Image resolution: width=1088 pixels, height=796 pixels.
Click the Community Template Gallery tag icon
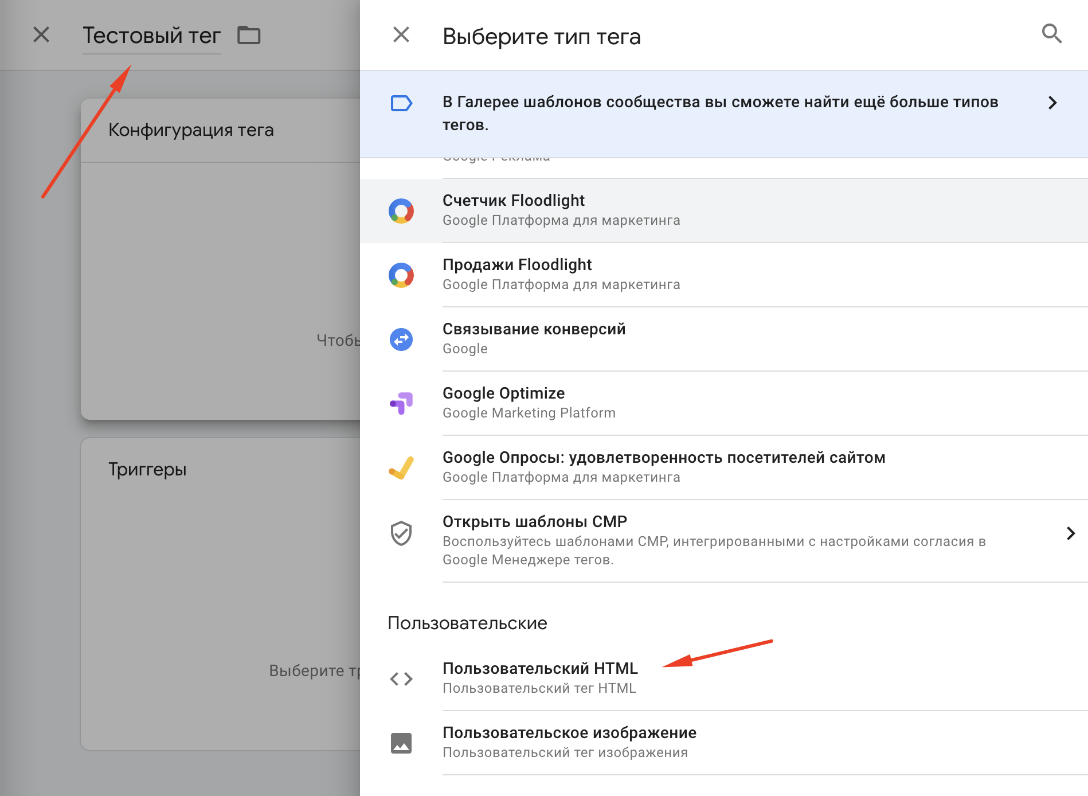pyautogui.click(x=401, y=103)
